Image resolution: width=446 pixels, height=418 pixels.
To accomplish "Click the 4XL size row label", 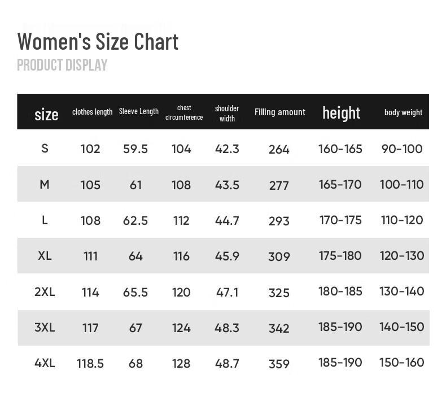I will coord(45,363).
